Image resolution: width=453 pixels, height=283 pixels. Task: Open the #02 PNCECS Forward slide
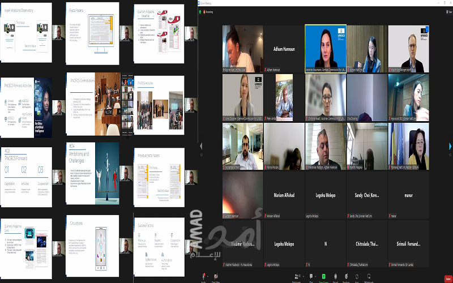[x=26, y=177]
